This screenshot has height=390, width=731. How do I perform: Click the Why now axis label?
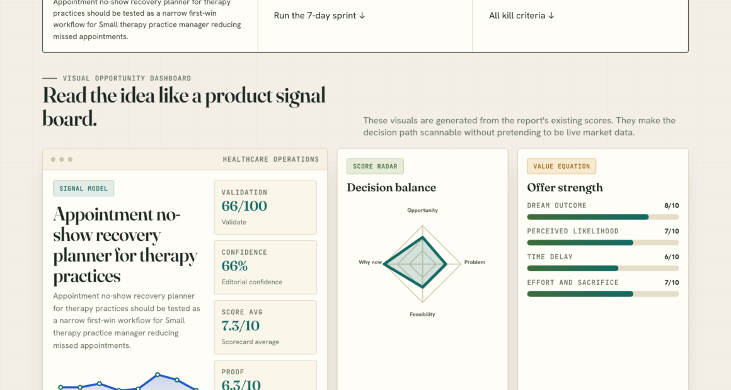click(370, 262)
